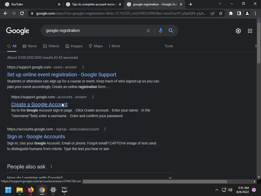Screen dimensions: 261x196
Task: Open network status icon in tray
Action: 224,190
